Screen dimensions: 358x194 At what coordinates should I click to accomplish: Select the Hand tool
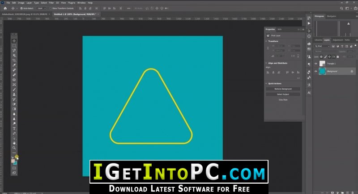pos(14,143)
